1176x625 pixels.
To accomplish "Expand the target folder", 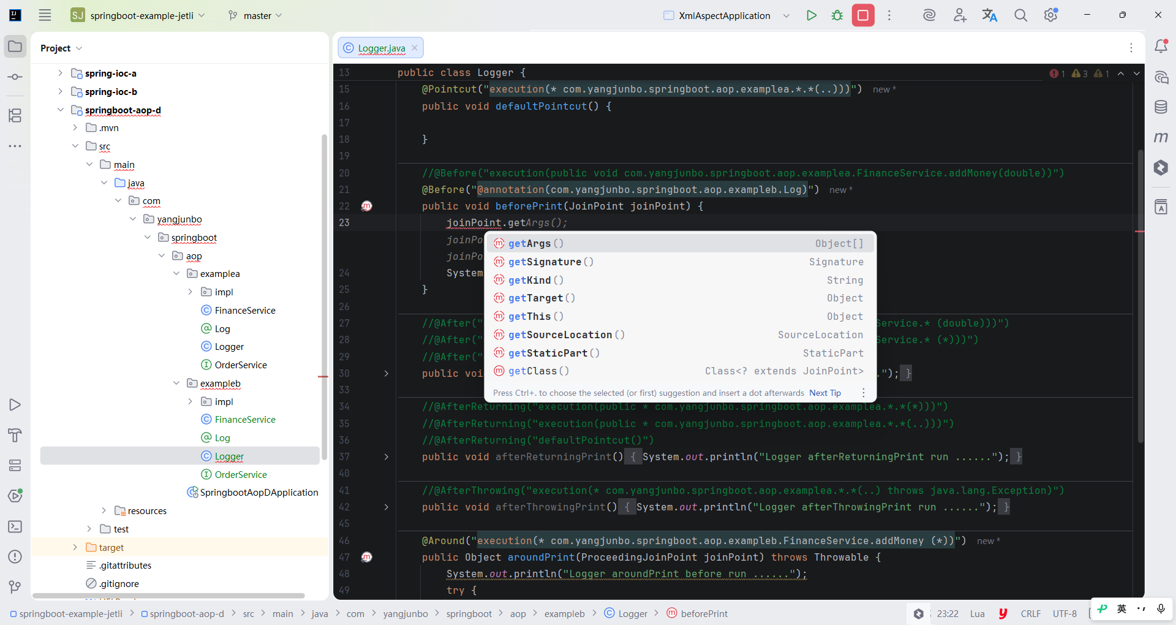I will (75, 547).
